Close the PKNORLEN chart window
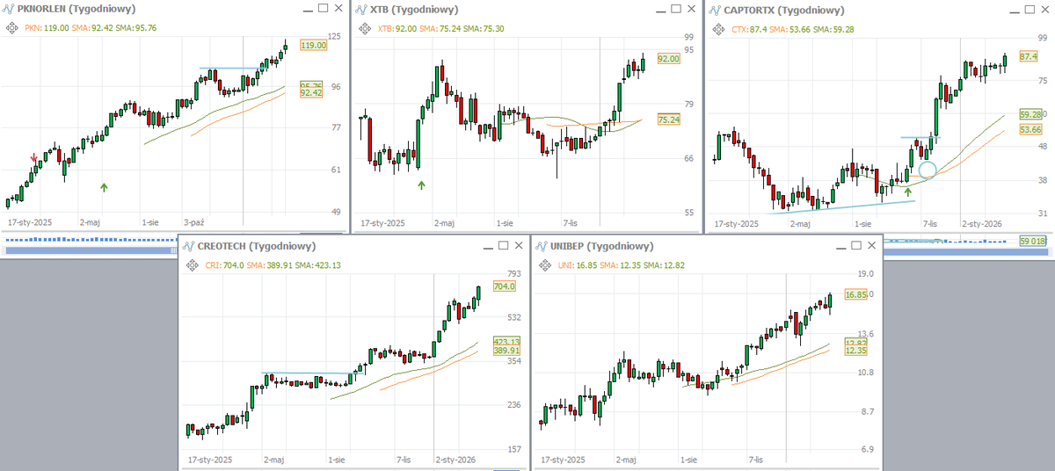Screen dimensions: 1055x471 (339, 9)
